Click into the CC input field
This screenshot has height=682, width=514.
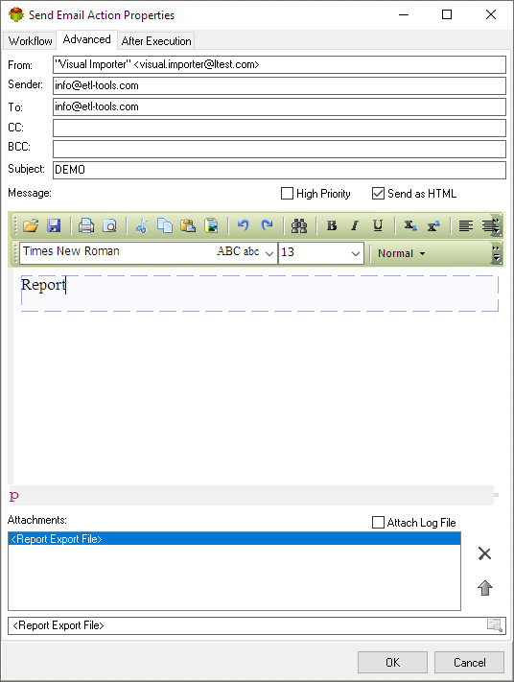[279, 128]
